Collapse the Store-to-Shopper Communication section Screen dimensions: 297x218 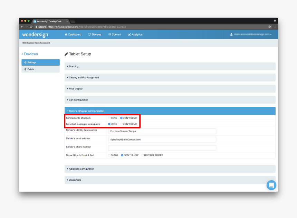tap(86, 111)
